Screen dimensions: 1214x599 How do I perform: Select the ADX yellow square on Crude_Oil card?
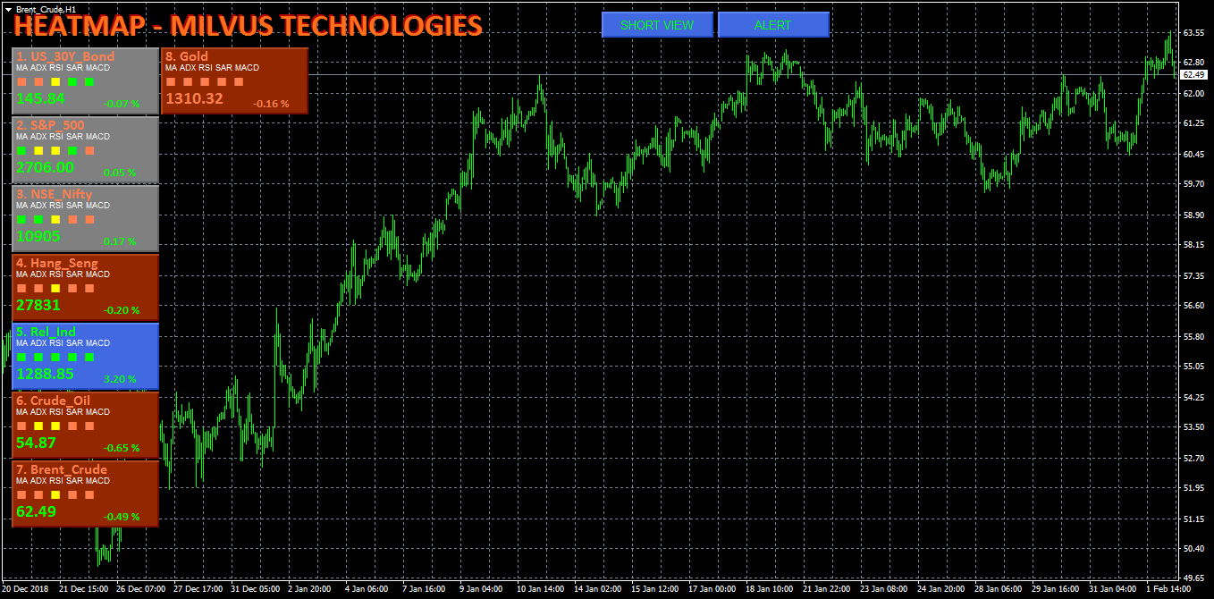tap(38, 426)
